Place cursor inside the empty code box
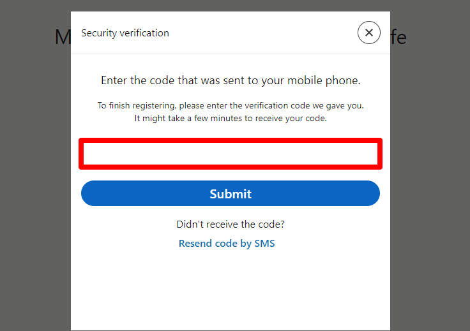Screen dimensions: 470x331 tap(230, 154)
